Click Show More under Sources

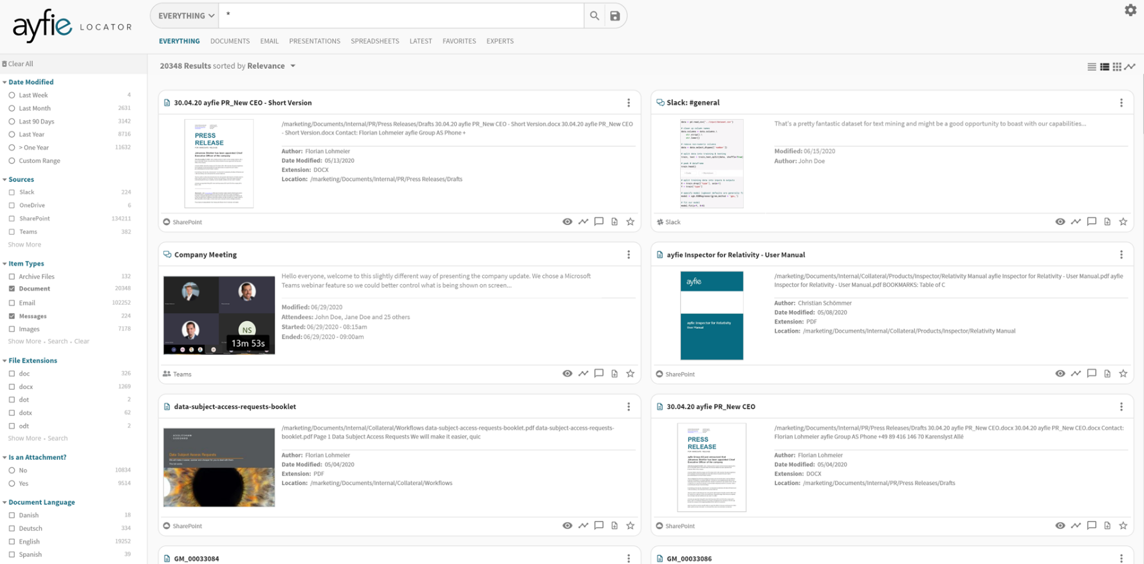pos(24,245)
